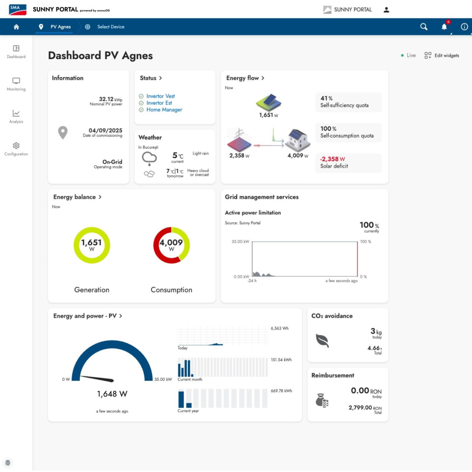Image resolution: width=472 pixels, height=472 pixels.
Task: Click the Consumption donut chart
Action: [171, 245]
